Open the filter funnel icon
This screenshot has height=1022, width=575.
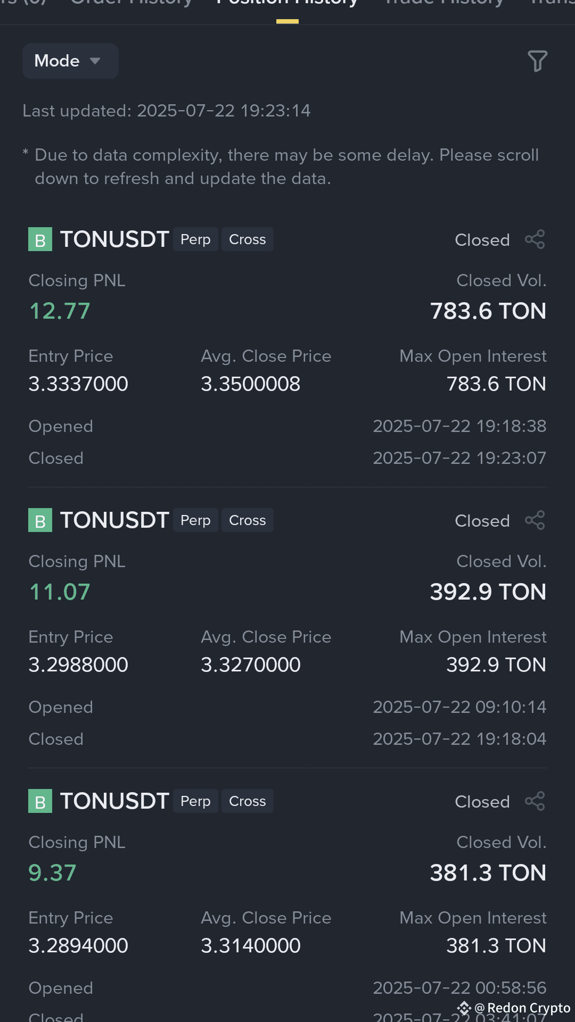coord(537,61)
